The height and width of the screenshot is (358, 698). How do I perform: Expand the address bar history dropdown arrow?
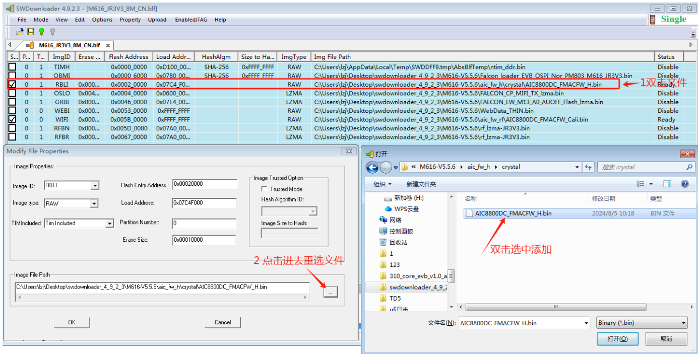[x=578, y=167]
